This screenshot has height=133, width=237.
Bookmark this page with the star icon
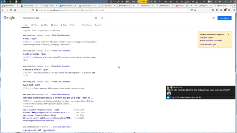tap(195, 10)
